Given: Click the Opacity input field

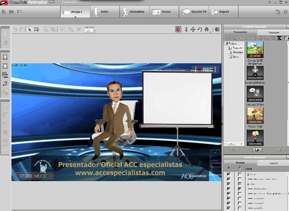Looking at the screenshot, I should pyautogui.click(x=89, y=31).
